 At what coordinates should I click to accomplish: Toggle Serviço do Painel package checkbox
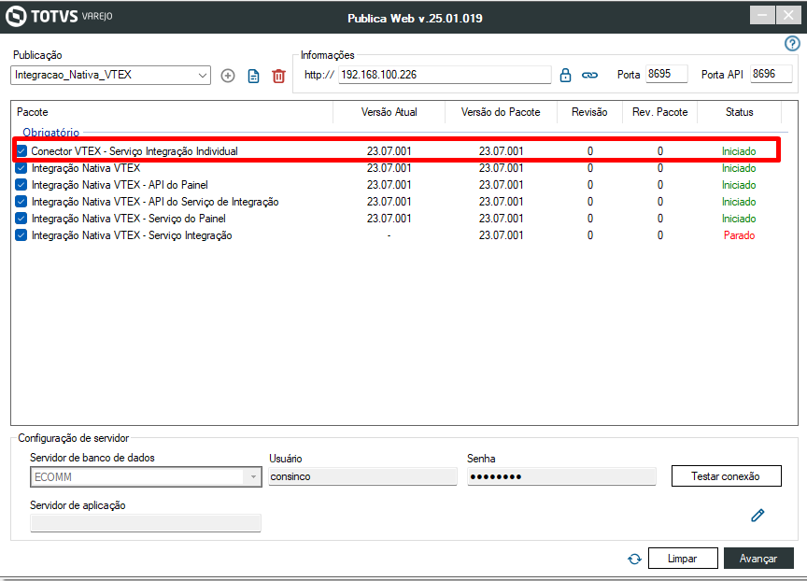(x=21, y=219)
